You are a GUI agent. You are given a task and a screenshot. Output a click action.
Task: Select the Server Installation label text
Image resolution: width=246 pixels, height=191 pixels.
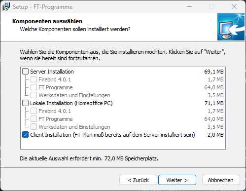(x=52, y=72)
